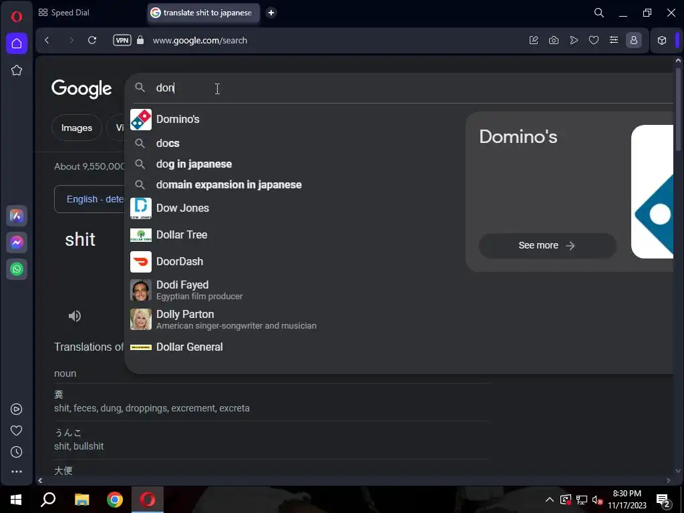Go back to previous page

click(x=47, y=40)
